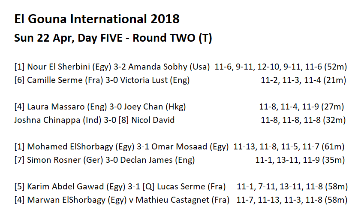
Task: Select Nicol David's name
Action: 156,120
